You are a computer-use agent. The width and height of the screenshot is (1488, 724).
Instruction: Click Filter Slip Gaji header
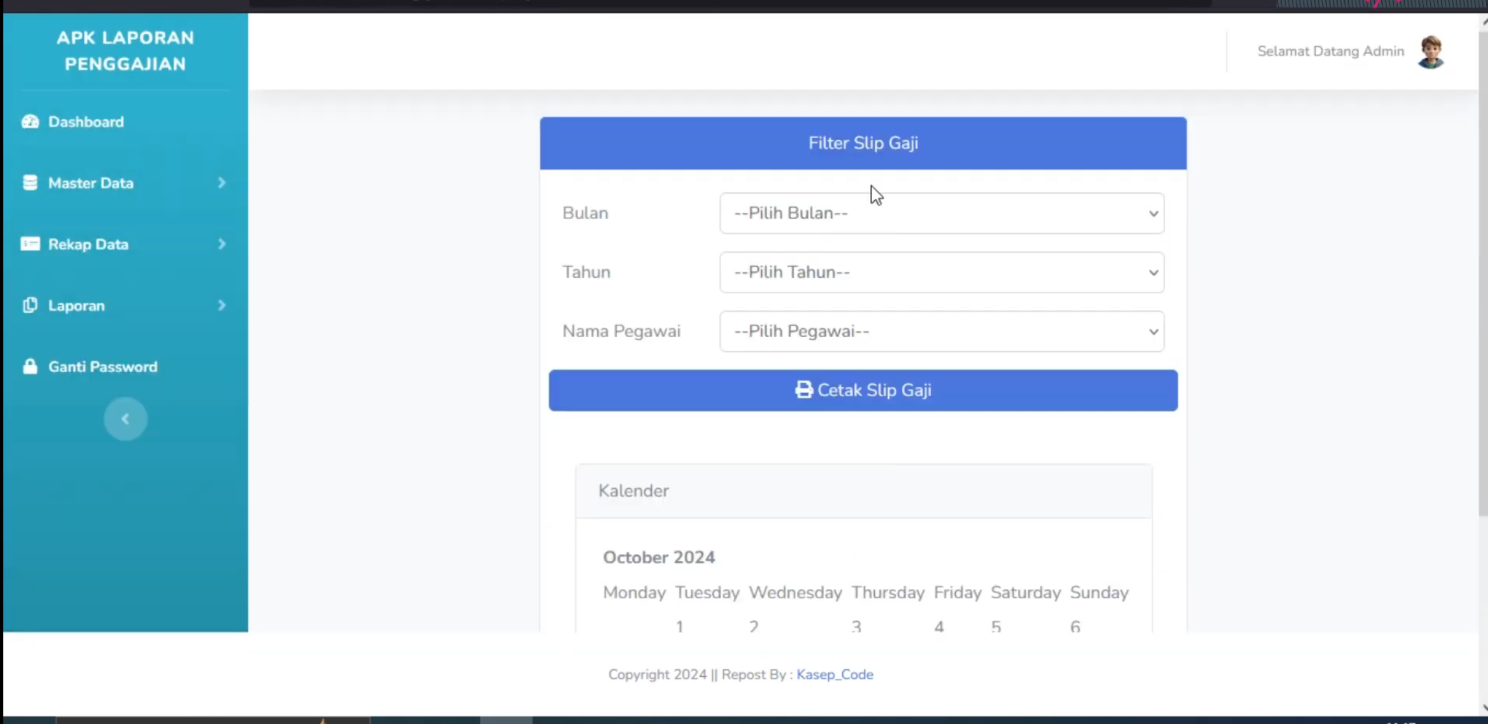[x=863, y=143]
